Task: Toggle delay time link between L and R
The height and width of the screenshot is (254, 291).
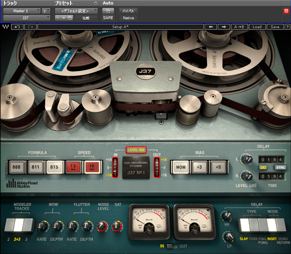Action: coord(263,167)
